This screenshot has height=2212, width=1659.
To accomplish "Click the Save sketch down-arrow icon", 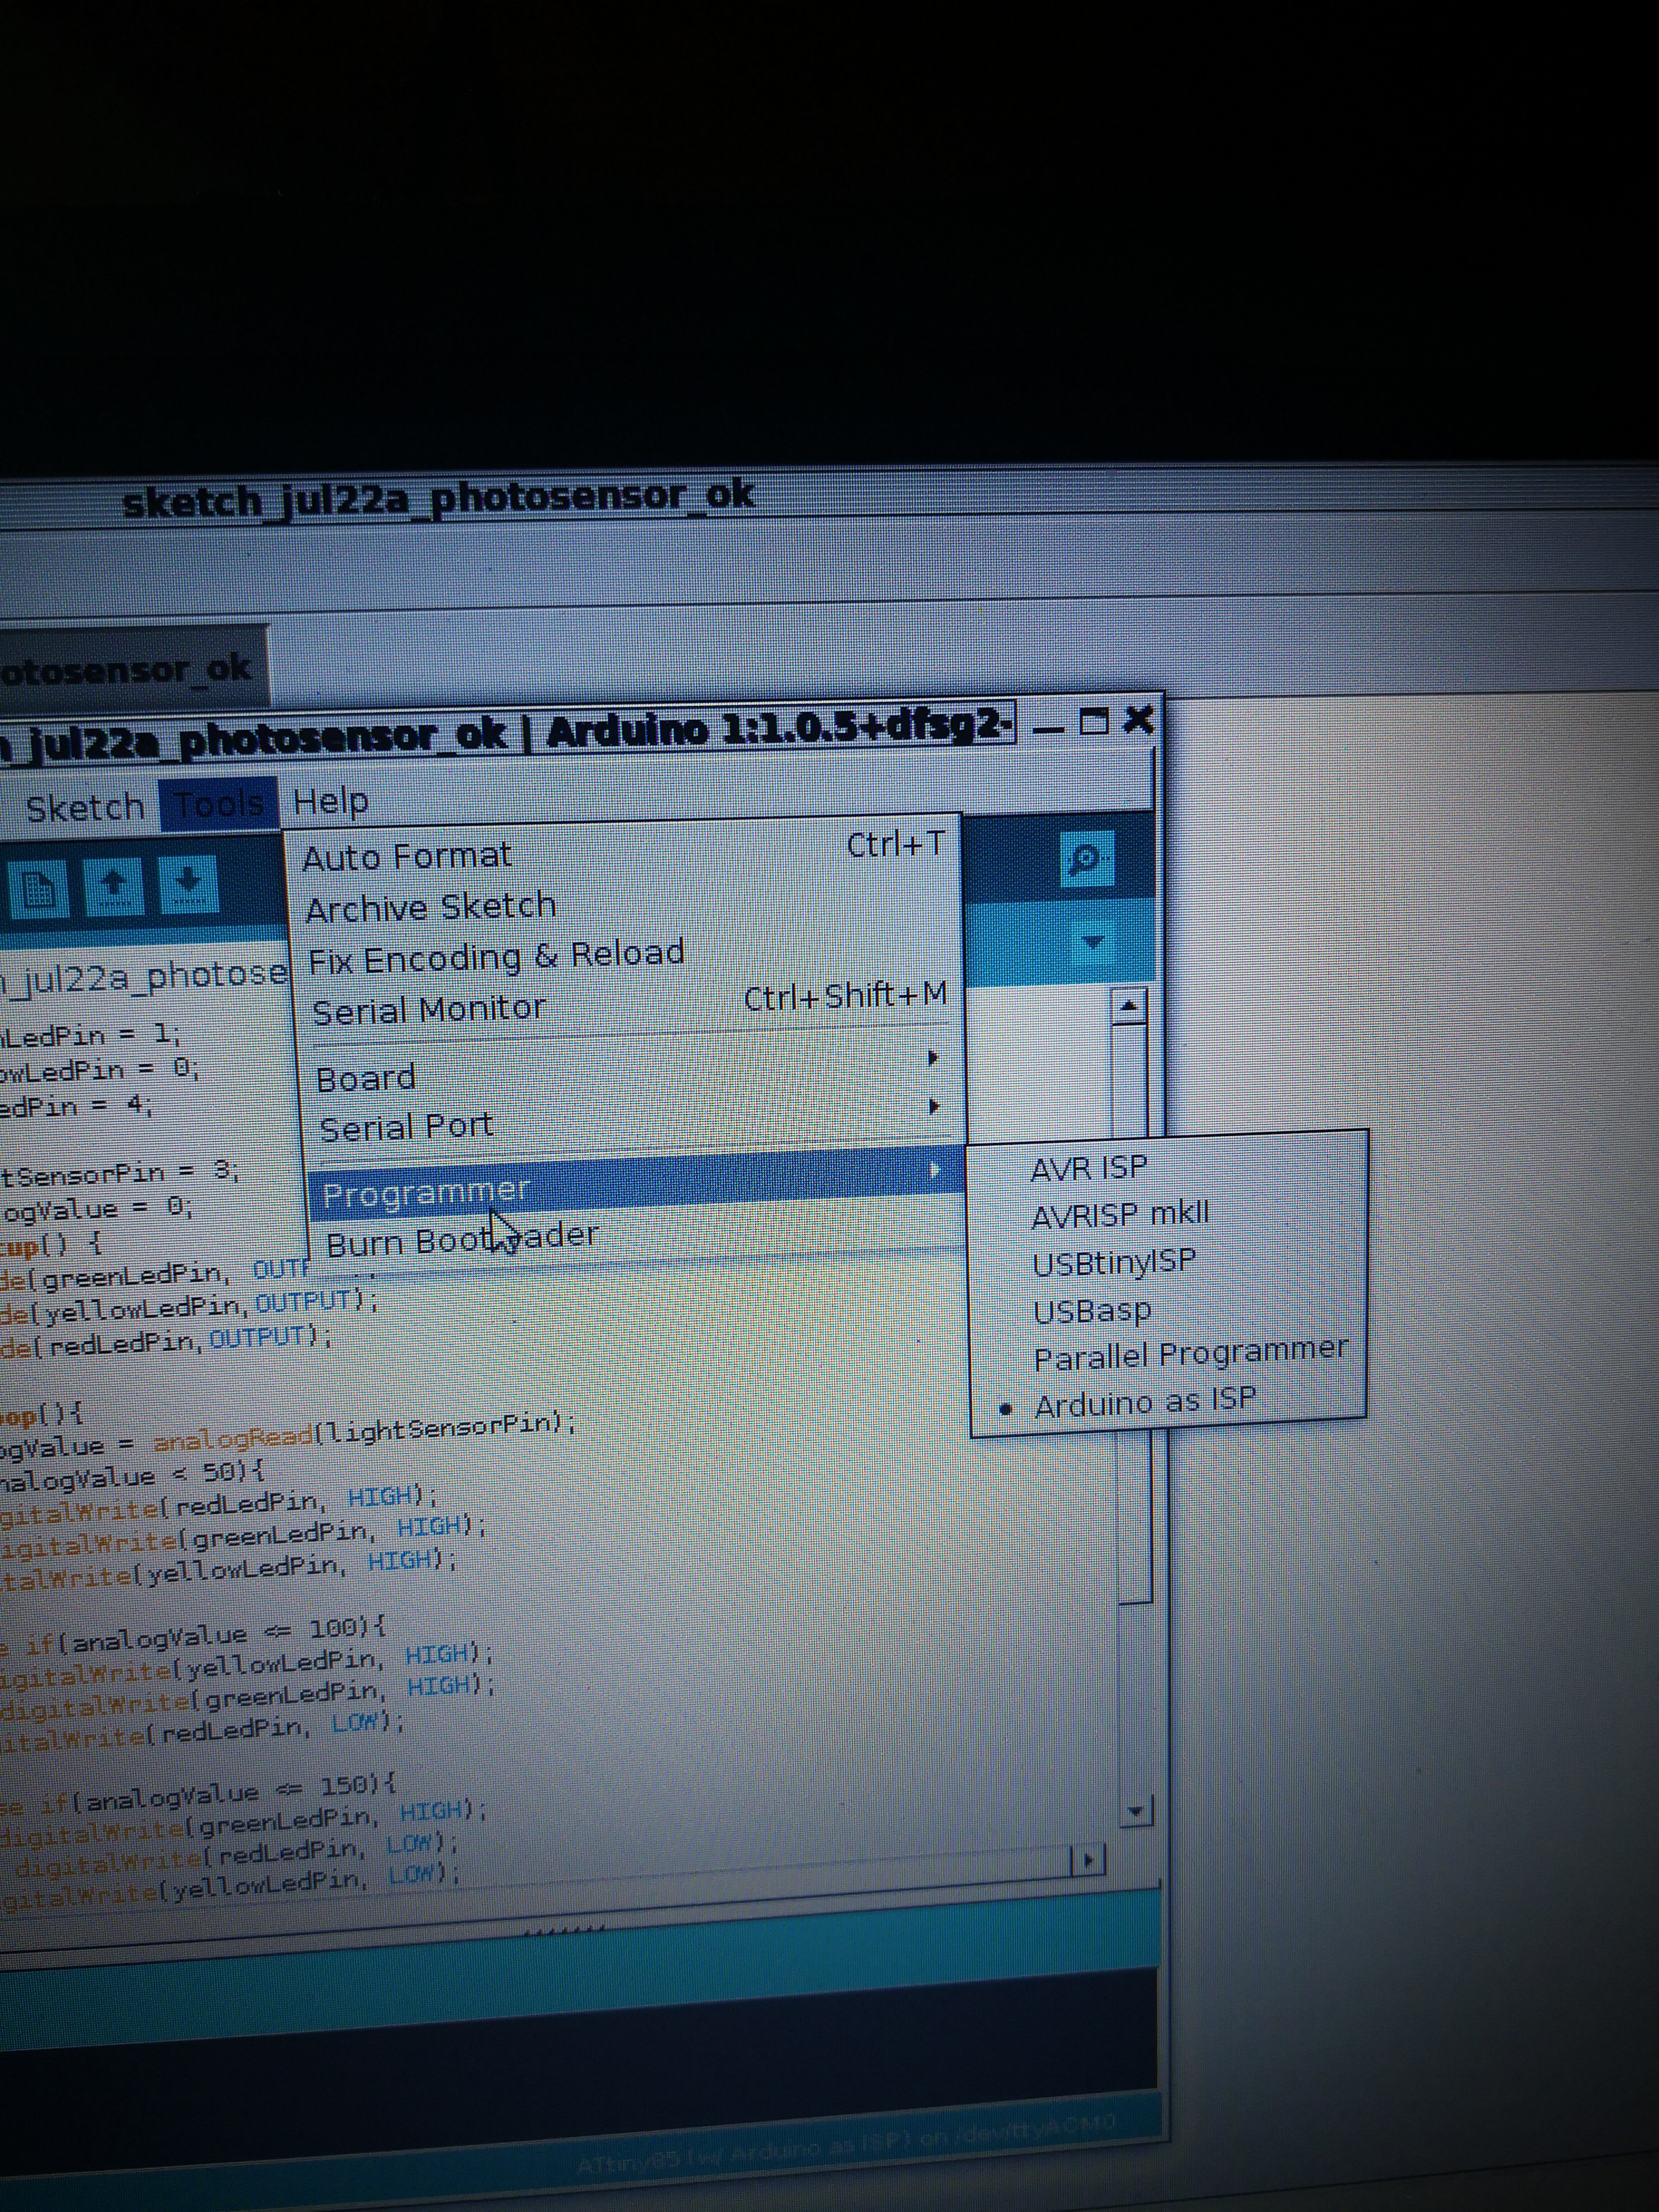I will point(189,884).
